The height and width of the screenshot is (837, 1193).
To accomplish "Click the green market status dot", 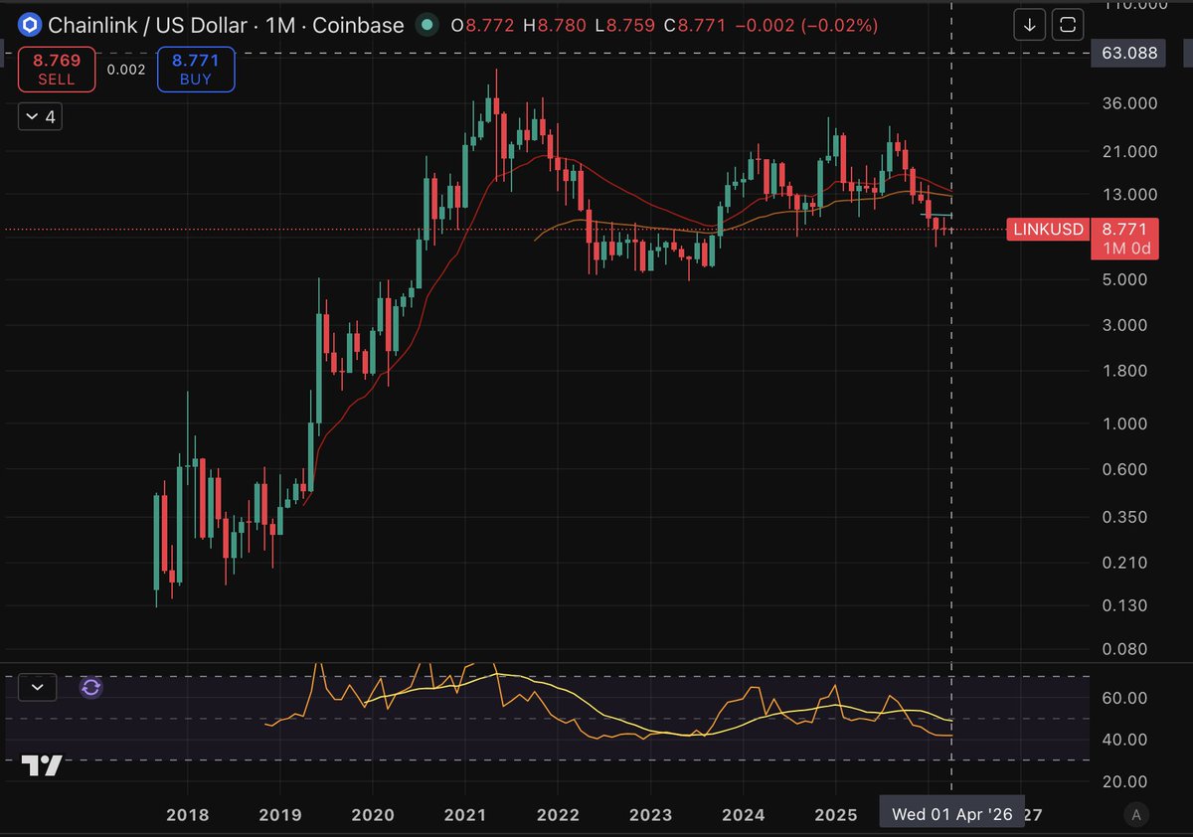I will pos(427,24).
